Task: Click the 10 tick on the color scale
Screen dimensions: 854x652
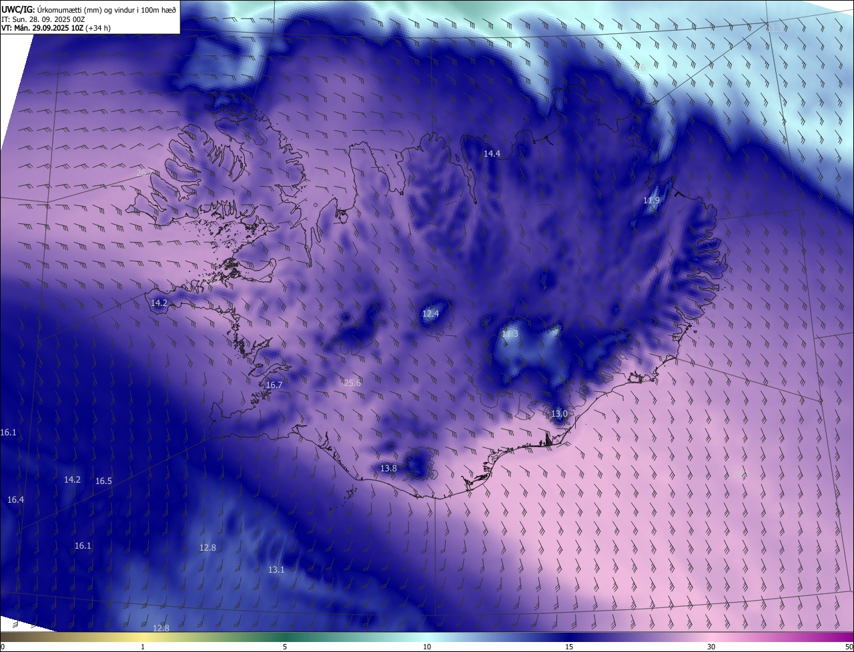Action: point(427,647)
